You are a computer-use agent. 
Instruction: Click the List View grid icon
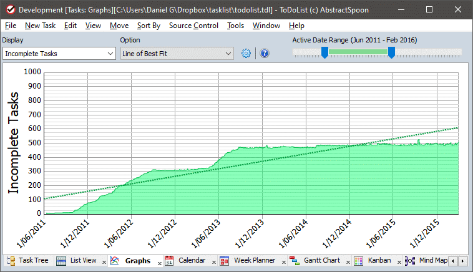[x=61, y=261]
